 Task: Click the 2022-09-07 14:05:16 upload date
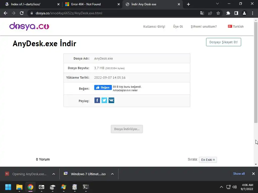(110, 78)
